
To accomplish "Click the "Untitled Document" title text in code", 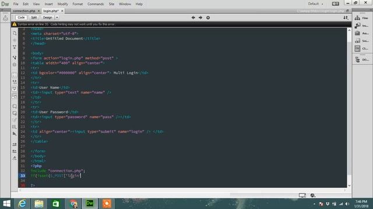I will pos(64,38).
